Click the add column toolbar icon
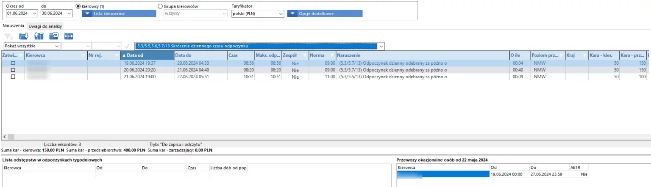The image size is (651, 187). tap(39, 37)
